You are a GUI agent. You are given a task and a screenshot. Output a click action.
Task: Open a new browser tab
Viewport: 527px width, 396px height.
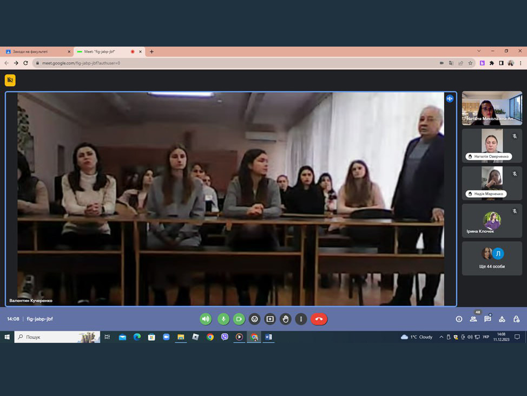tap(151, 51)
